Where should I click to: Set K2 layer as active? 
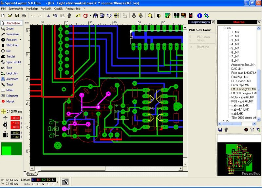(44, 184)
